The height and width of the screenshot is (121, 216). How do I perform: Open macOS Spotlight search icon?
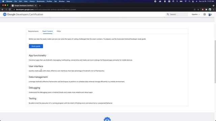pyautogui.click(x=189, y=1)
